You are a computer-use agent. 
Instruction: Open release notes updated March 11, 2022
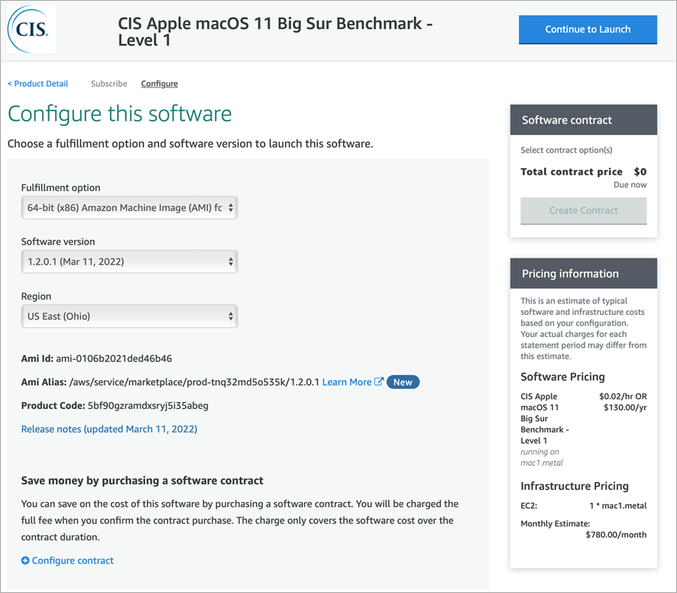tap(109, 429)
